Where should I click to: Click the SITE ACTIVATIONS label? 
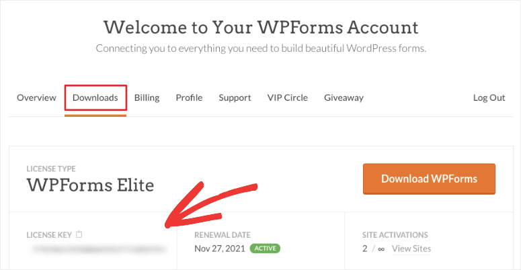click(395, 235)
